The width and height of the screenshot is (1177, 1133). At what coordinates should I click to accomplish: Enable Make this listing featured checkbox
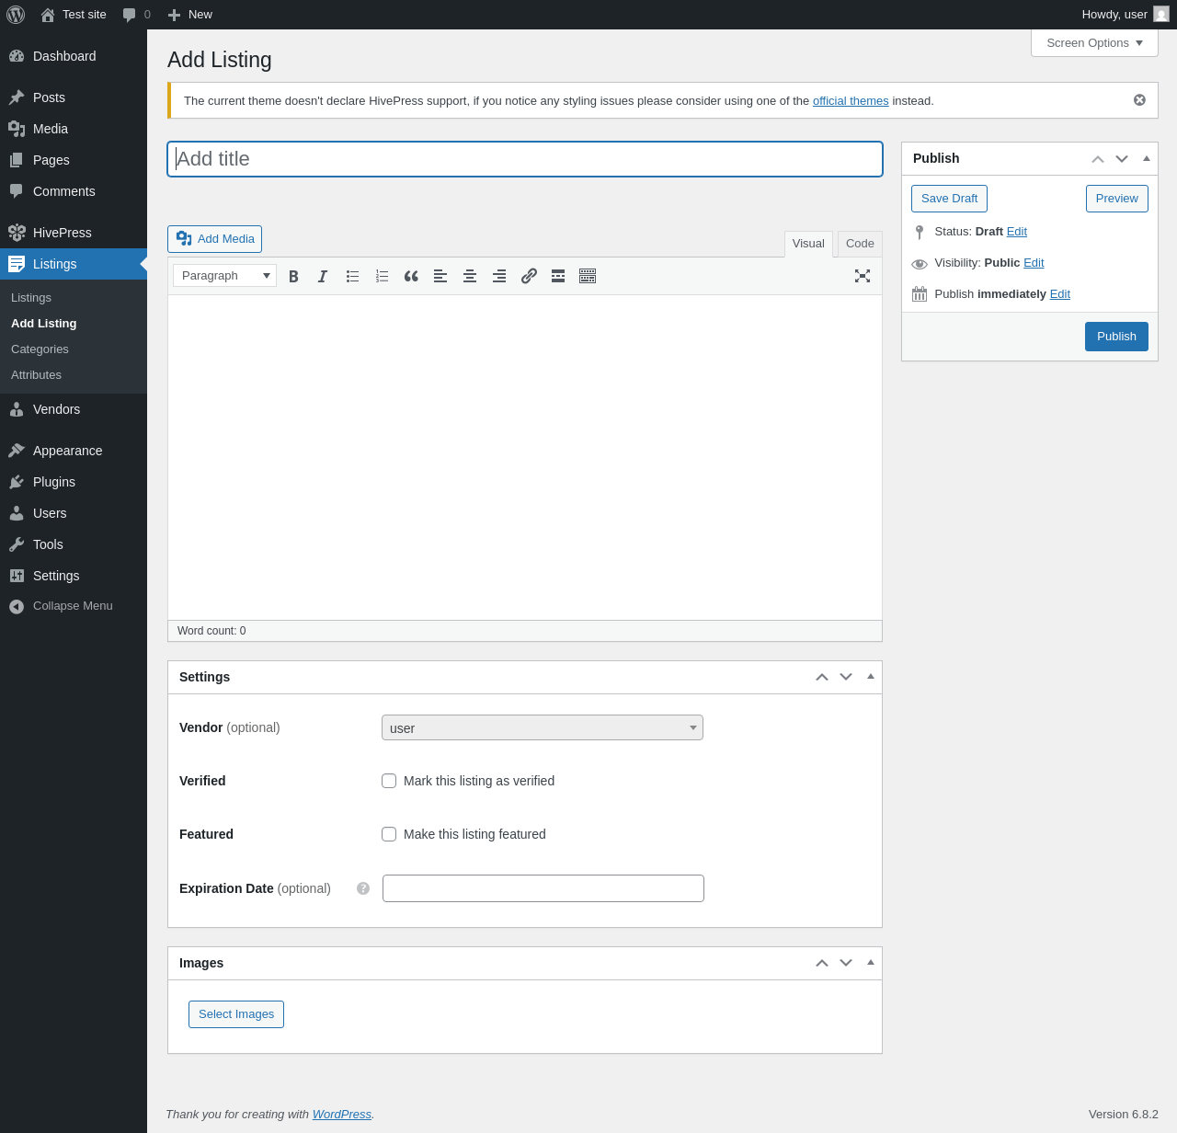(389, 834)
